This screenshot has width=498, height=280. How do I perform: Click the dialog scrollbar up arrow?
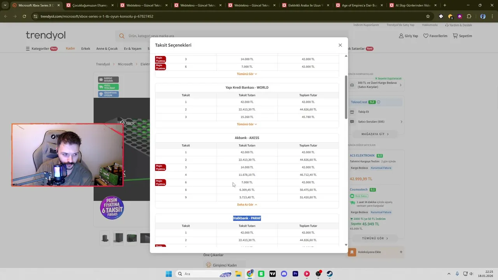pos(346,56)
